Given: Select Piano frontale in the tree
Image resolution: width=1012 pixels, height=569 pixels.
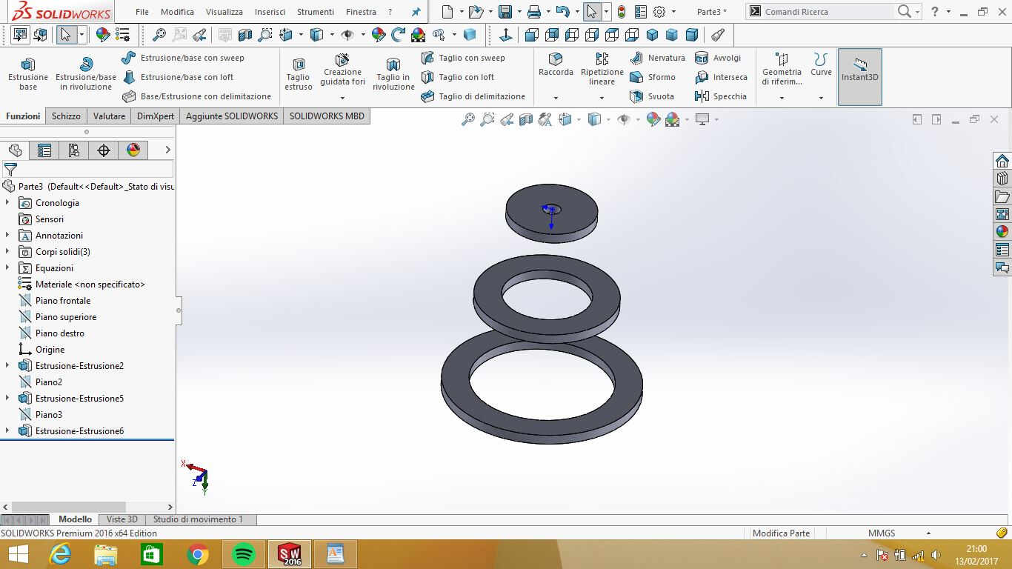Looking at the screenshot, I should pyautogui.click(x=55, y=300).
